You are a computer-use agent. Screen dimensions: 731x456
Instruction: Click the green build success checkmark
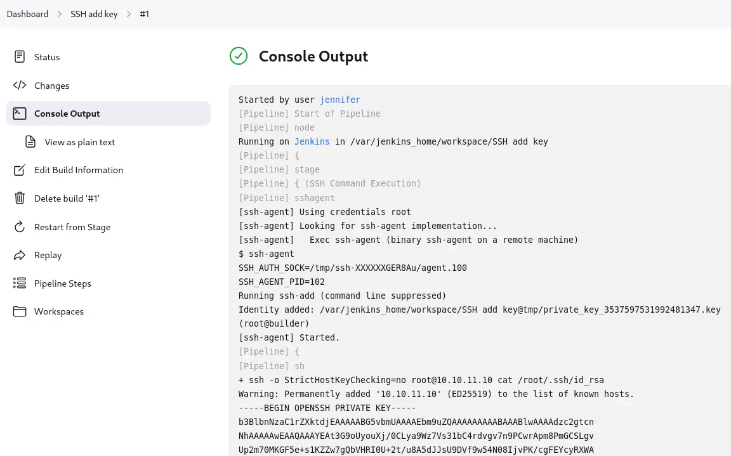click(x=239, y=56)
